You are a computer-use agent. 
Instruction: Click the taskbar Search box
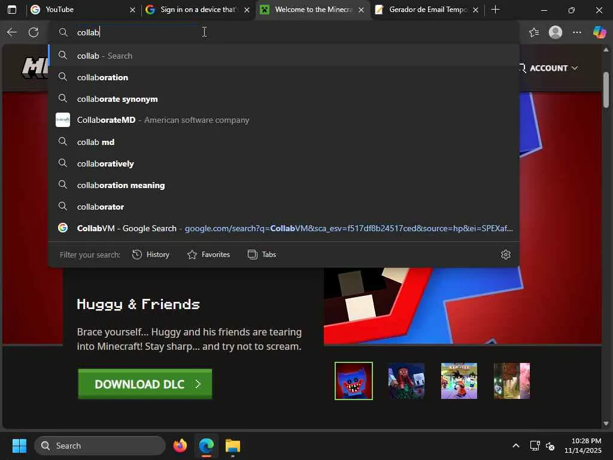coord(100,446)
